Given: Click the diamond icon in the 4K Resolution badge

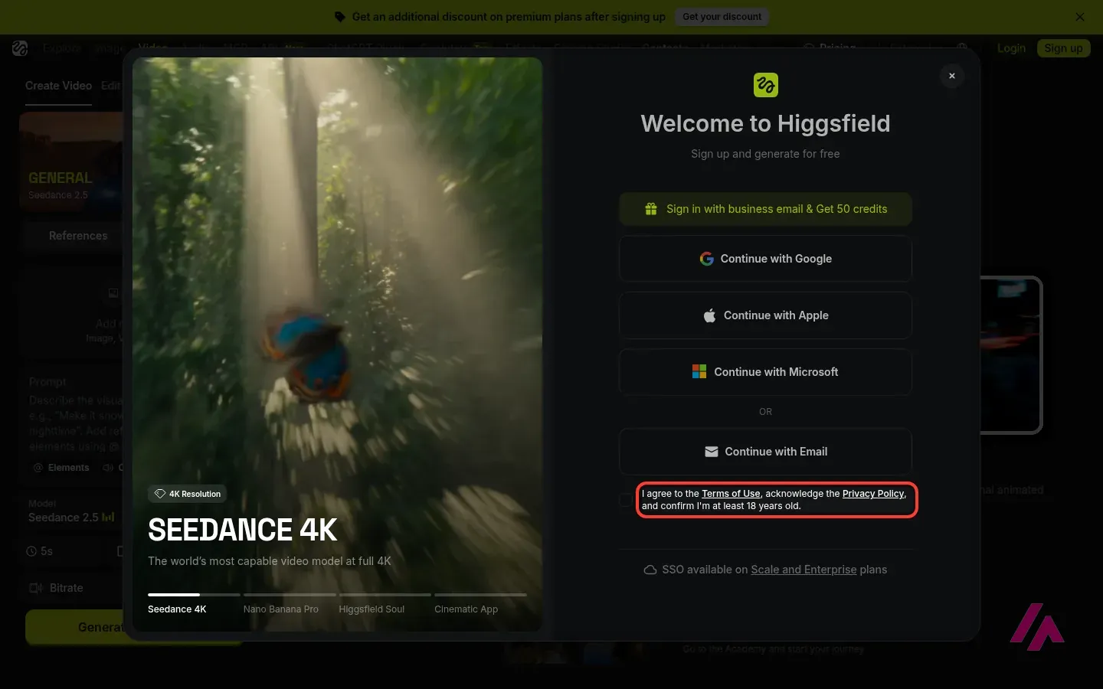Looking at the screenshot, I should click(x=160, y=494).
